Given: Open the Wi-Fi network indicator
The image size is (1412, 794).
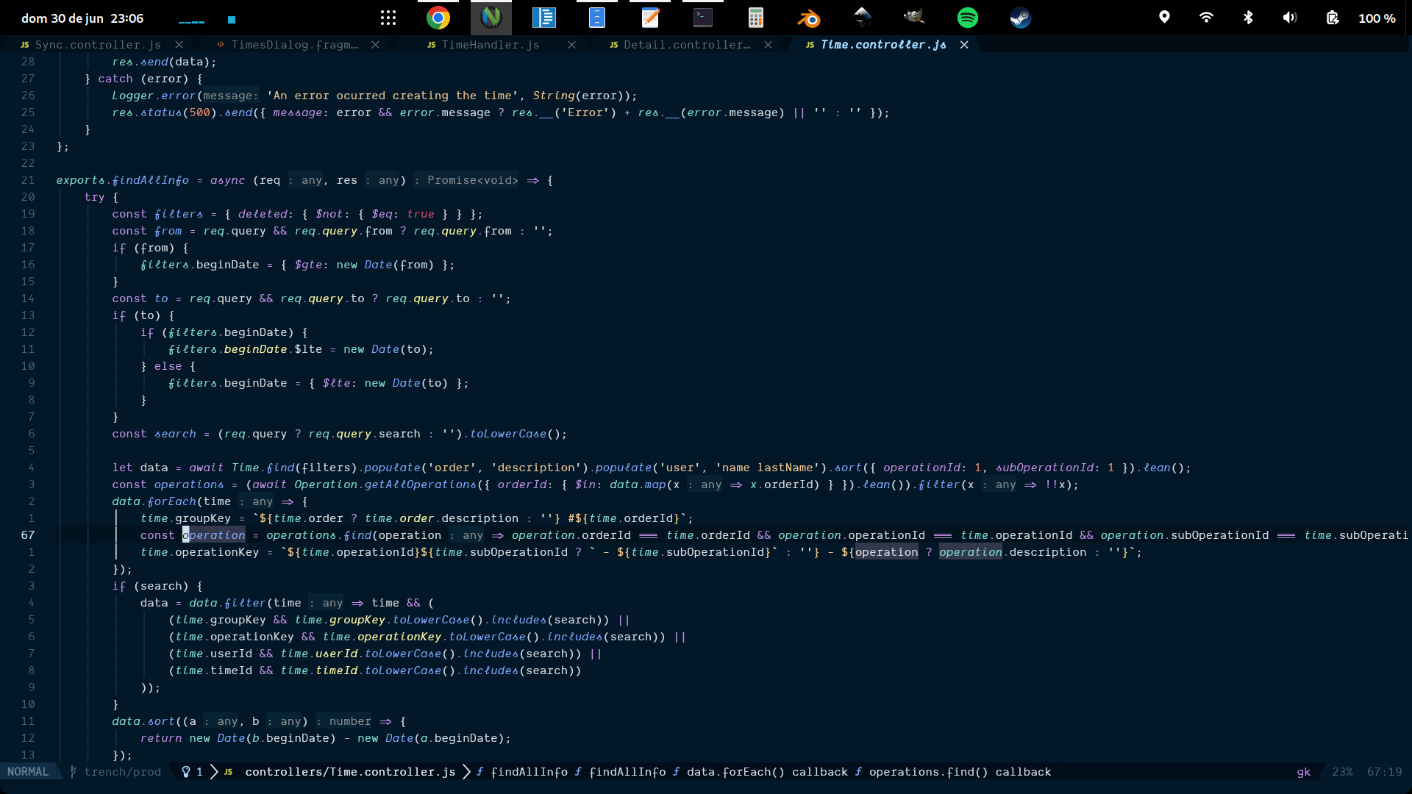Looking at the screenshot, I should pos(1206,18).
